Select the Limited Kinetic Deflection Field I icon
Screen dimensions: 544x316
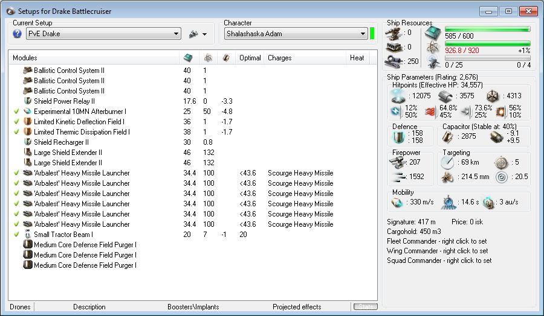pyautogui.click(x=27, y=122)
